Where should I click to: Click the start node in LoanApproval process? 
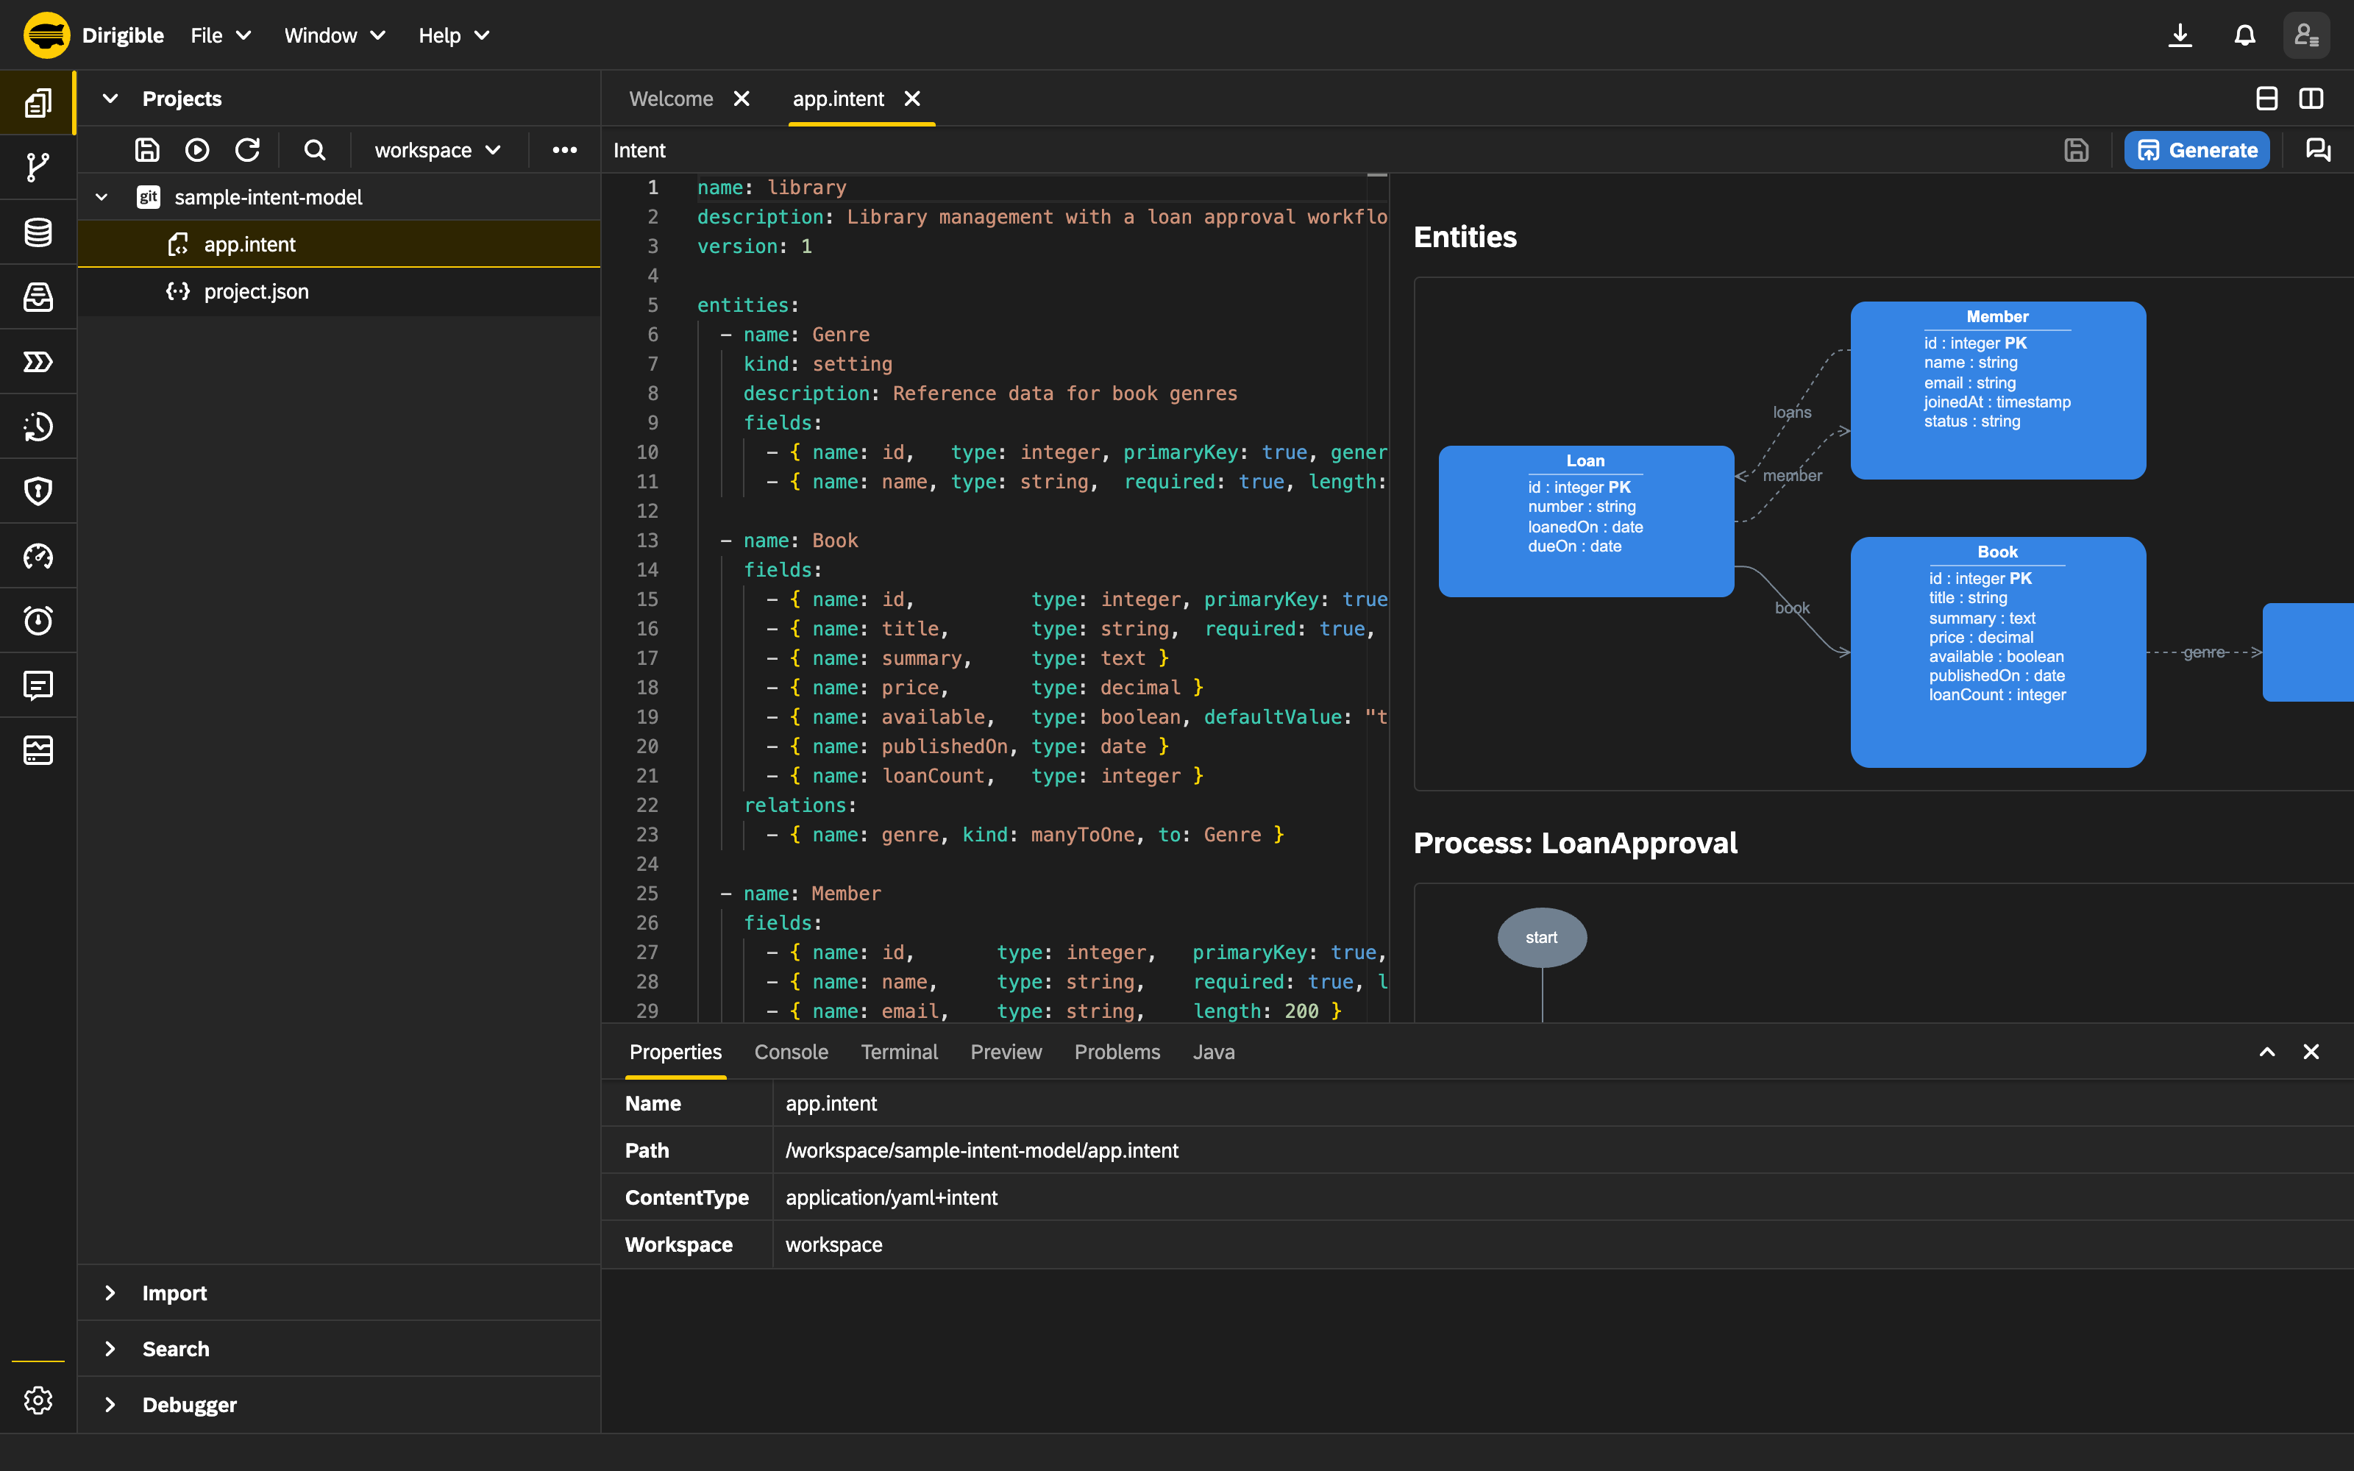[1542, 937]
